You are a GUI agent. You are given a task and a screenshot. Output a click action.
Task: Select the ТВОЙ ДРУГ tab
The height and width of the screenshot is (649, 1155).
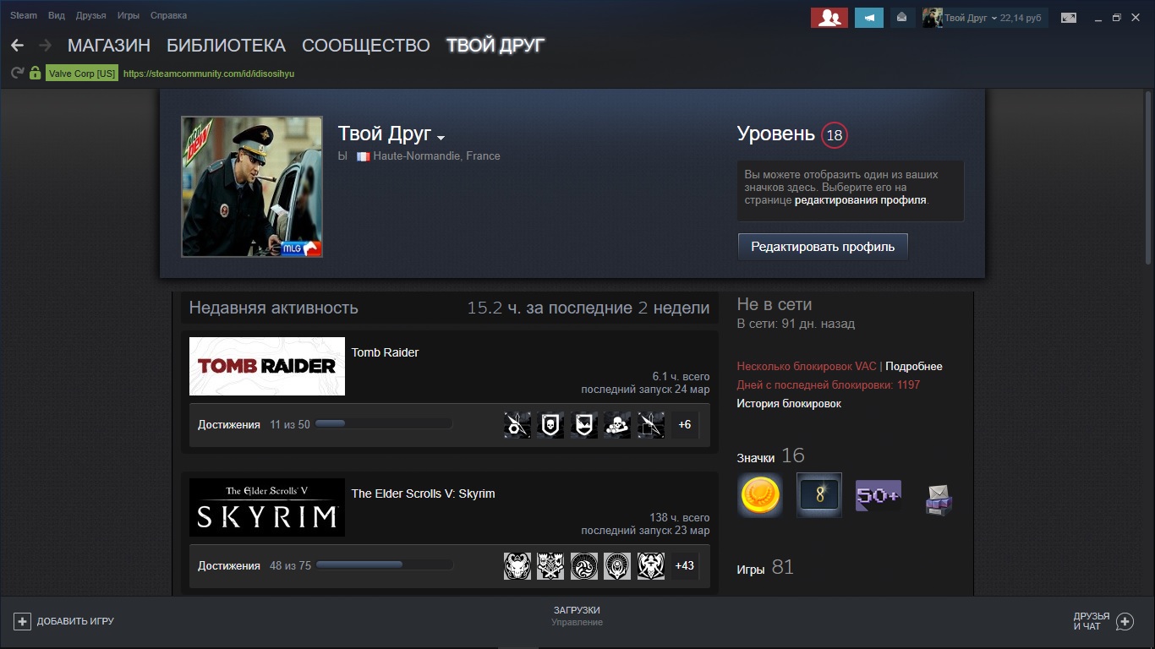coord(495,46)
